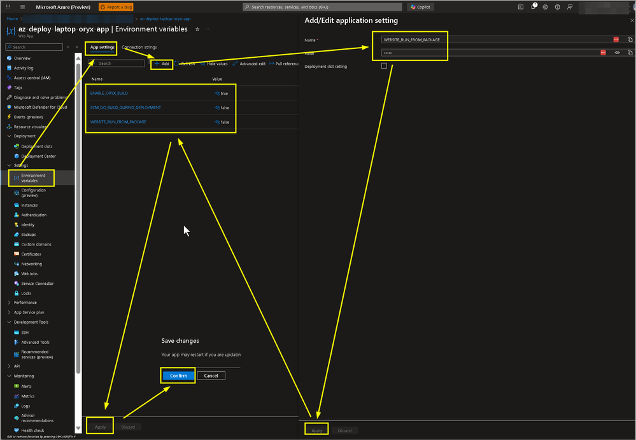Open the notifications bell
The width and height of the screenshot is (636, 440).
pos(534,7)
